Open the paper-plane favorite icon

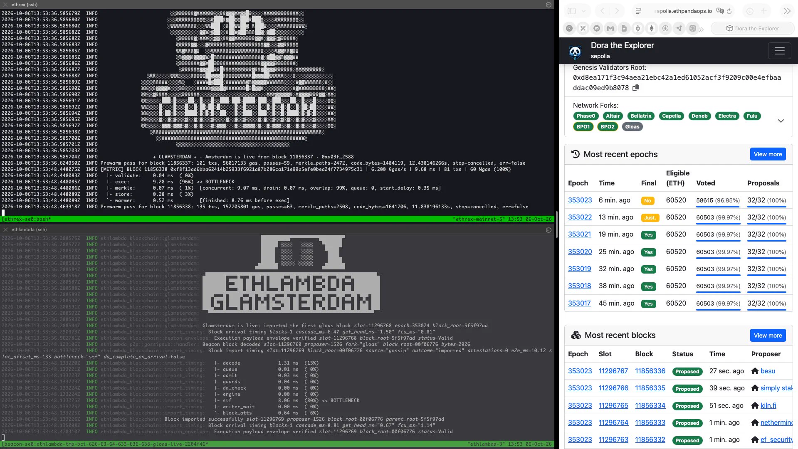(x=679, y=28)
